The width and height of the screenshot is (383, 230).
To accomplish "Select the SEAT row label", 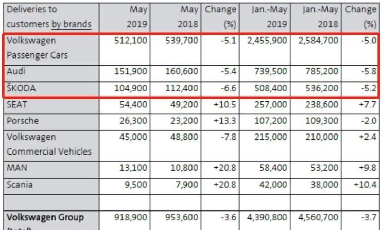I will [x=17, y=104].
